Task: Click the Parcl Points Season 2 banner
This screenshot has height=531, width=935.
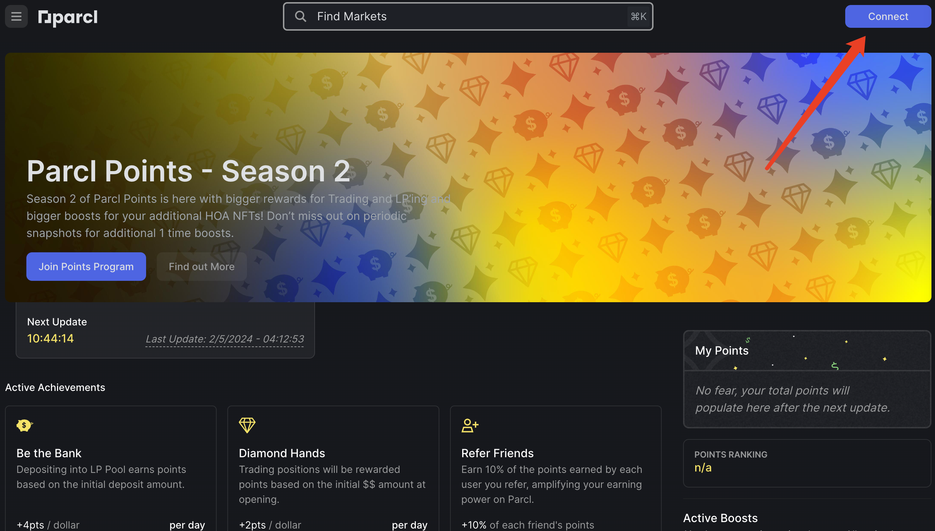Action: 468,177
